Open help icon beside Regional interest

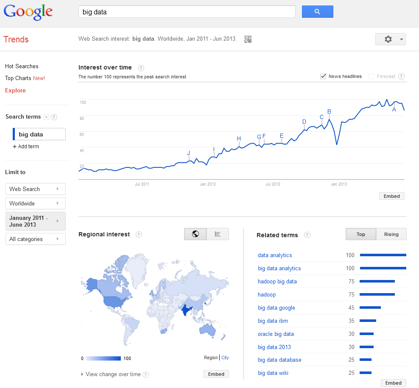[x=139, y=235]
